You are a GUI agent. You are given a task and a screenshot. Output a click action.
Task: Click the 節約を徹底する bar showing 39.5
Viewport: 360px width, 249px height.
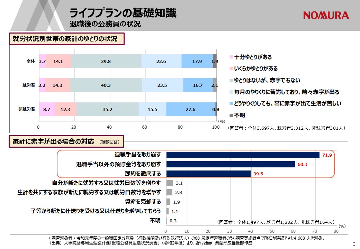coord(208,174)
